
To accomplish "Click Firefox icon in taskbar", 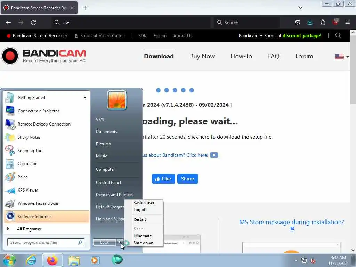I will (x=52, y=260).
